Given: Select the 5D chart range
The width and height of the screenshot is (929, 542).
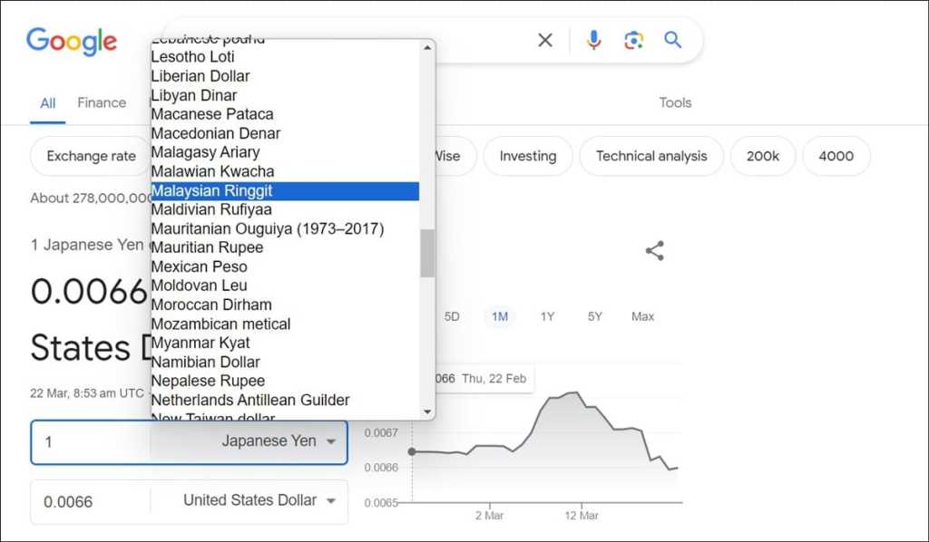Looking at the screenshot, I should [x=452, y=316].
